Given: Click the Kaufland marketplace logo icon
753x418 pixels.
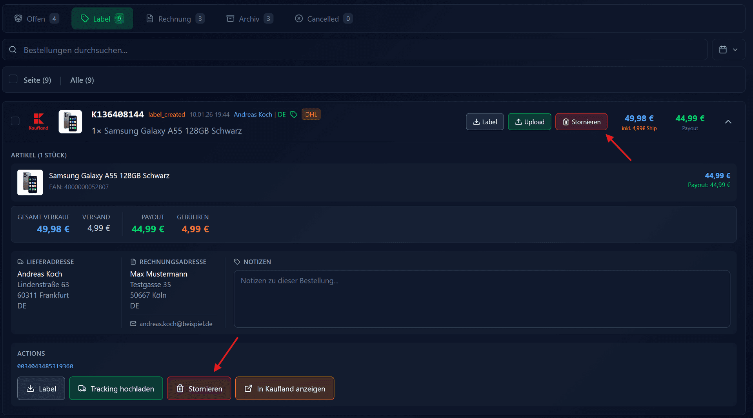Looking at the screenshot, I should coord(38,121).
